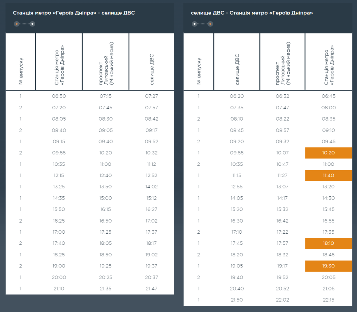Click the right table's проспект Литовський column header

coord(282,62)
